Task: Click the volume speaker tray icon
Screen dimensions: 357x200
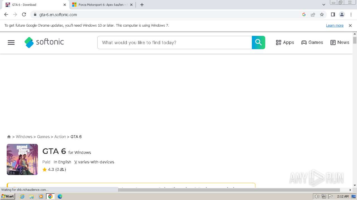Action: pos(317,196)
